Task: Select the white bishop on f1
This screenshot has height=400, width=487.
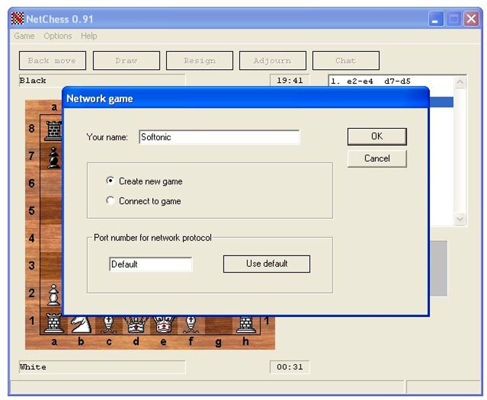Action: (191, 325)
